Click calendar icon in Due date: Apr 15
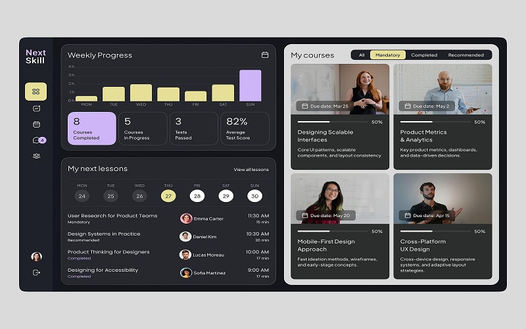This screenshot has height=329, width=526. pos(407,216)
